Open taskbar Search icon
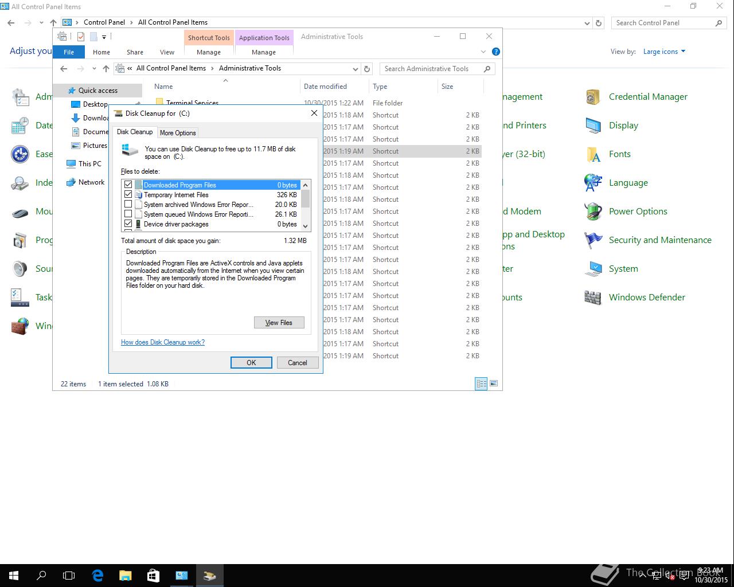Viewport: 734px width, 587px height. pyautogui.click(x=41, y=575)
